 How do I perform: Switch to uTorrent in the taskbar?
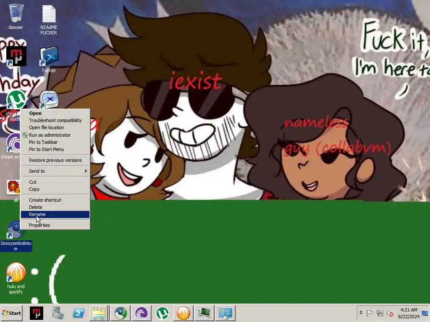[x=163, y=313]
